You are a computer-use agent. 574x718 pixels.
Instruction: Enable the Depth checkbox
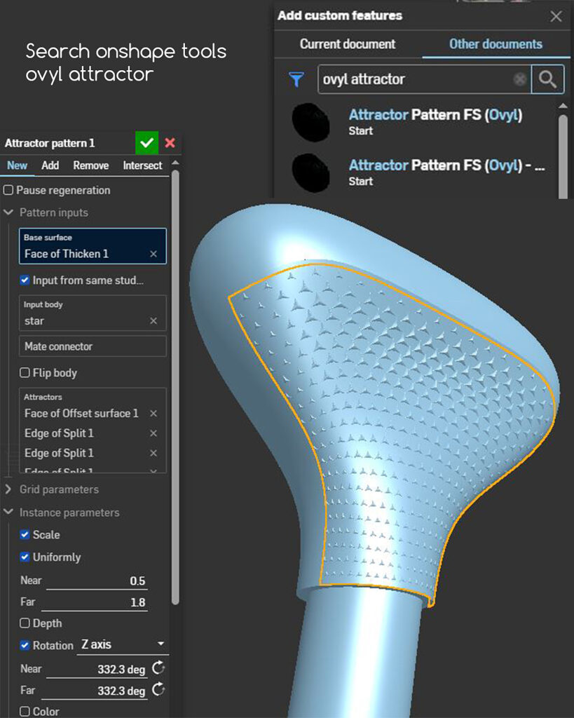(x=25, y=623)
